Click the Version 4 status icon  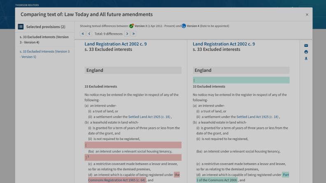(184, 26)
